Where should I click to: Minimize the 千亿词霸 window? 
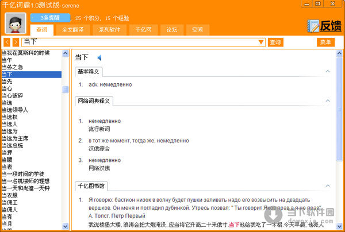pyautogui.click(x=306, y=4)
